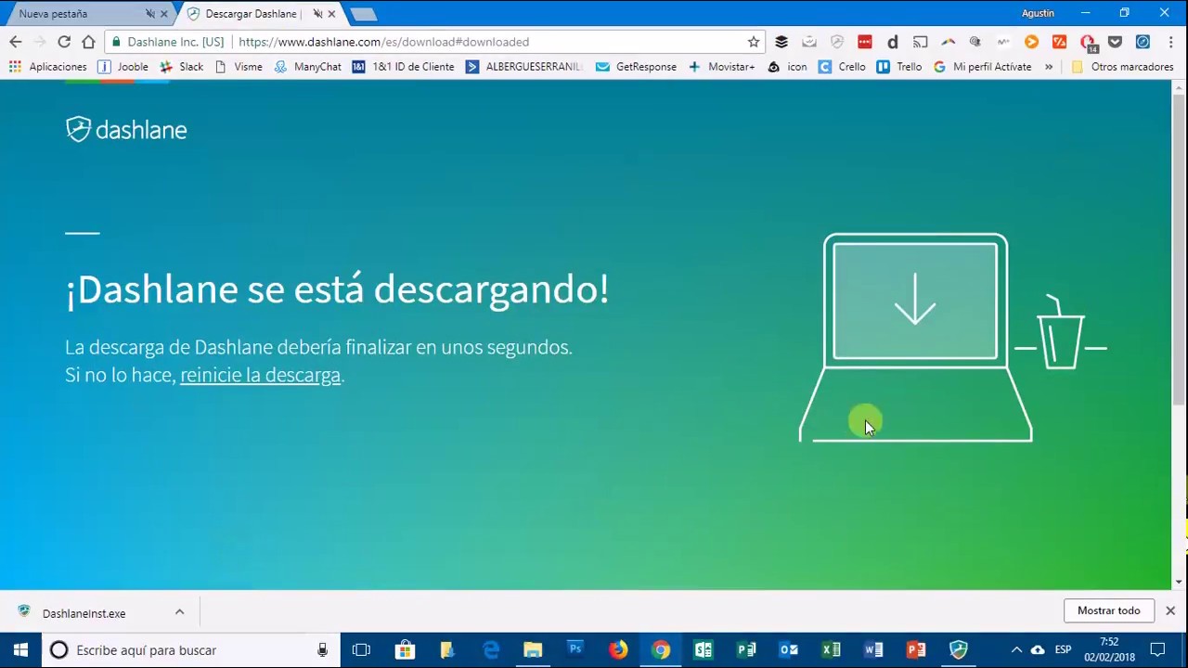Open the orange arrow circle extension

coord(1031,42)
